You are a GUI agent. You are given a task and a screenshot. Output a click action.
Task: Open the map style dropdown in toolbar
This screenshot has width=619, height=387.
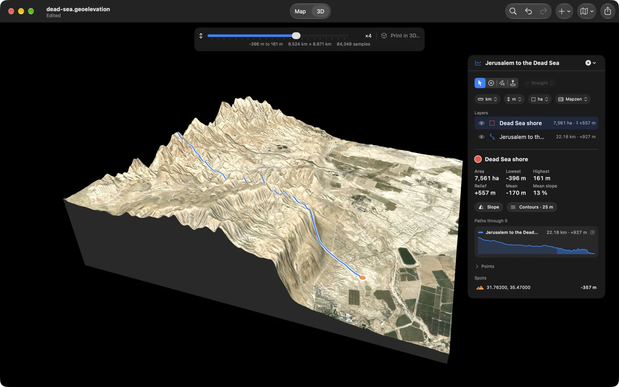587,11
